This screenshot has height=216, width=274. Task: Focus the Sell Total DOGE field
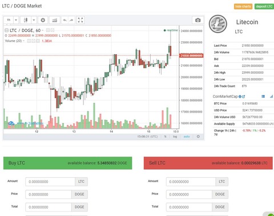[x=189, y=207]
